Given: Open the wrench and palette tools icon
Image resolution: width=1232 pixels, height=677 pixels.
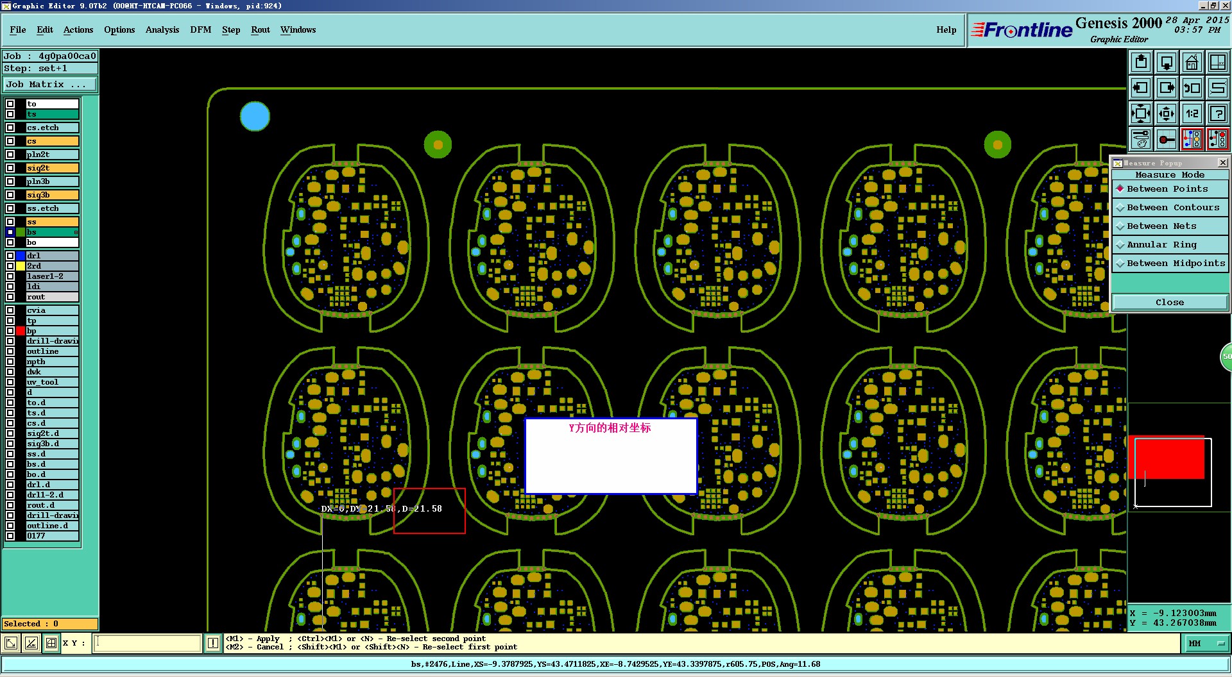Looking at the screenshot, I should (1141, 139).
